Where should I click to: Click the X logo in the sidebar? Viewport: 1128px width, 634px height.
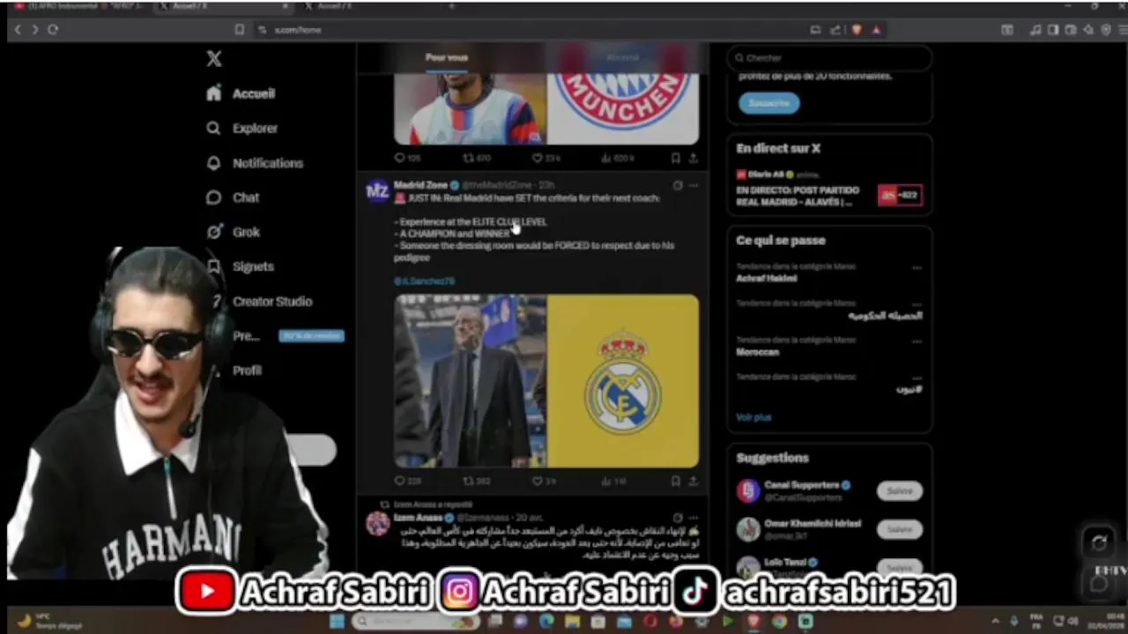pyautogui.click(x=214, y=59)
